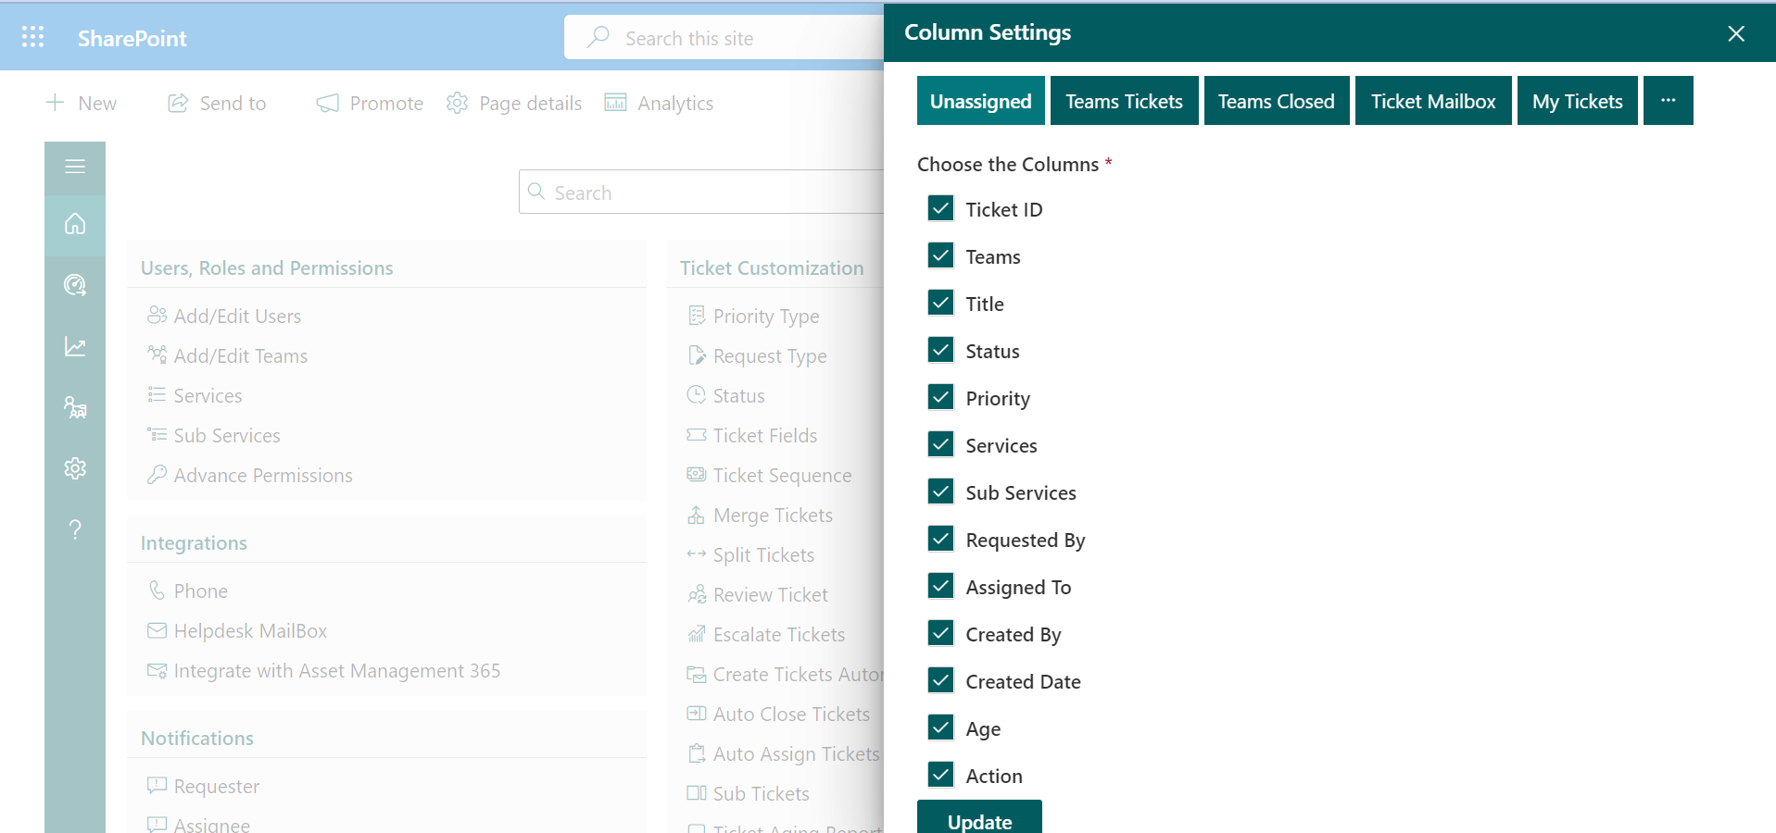Click the Ticket Fields icon
This screenshot has width=1776, height=833.
(697, 435)
